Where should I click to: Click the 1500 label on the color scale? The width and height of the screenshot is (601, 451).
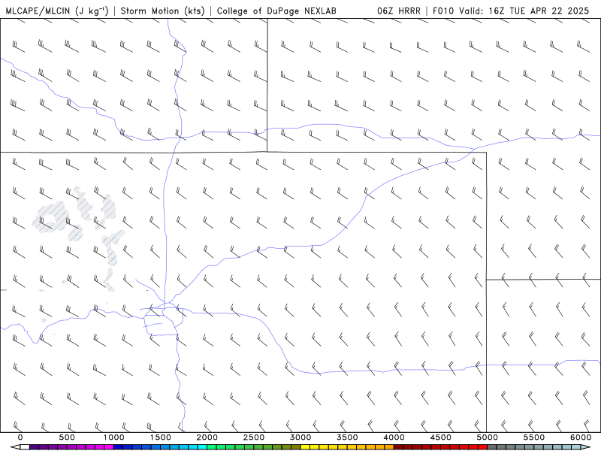click(x=160, y=437)
